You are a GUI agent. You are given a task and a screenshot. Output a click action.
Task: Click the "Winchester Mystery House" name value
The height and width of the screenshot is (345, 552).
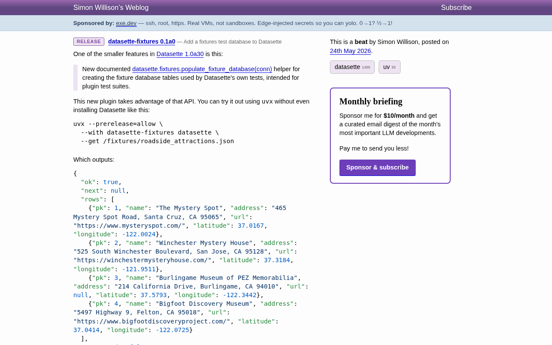(204, 243)
